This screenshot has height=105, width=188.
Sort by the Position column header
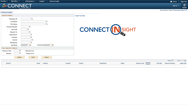click(x=45, y=63)
